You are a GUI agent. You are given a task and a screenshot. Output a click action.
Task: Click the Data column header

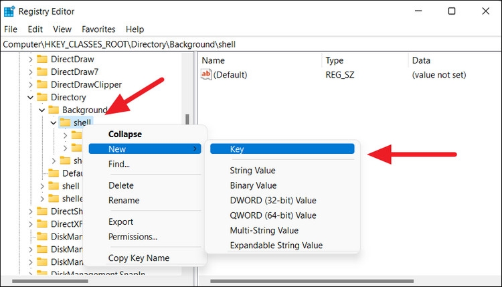(x=421, y=60)
